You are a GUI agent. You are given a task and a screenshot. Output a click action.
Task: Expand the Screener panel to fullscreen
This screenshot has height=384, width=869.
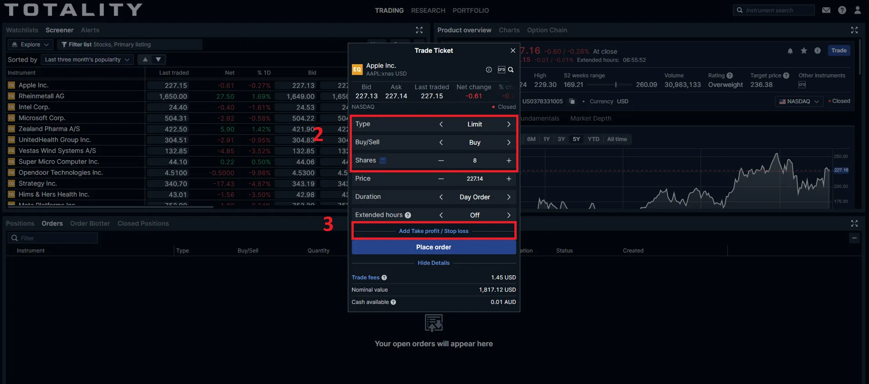click(x=419, y=30)
